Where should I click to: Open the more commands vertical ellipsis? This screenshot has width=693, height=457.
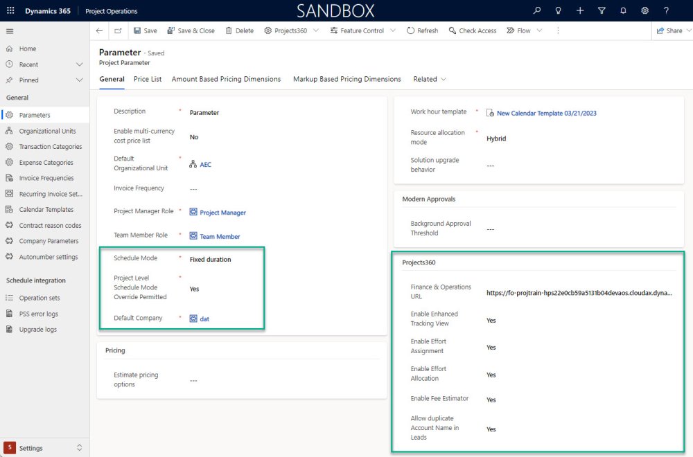tap(558, 30)
